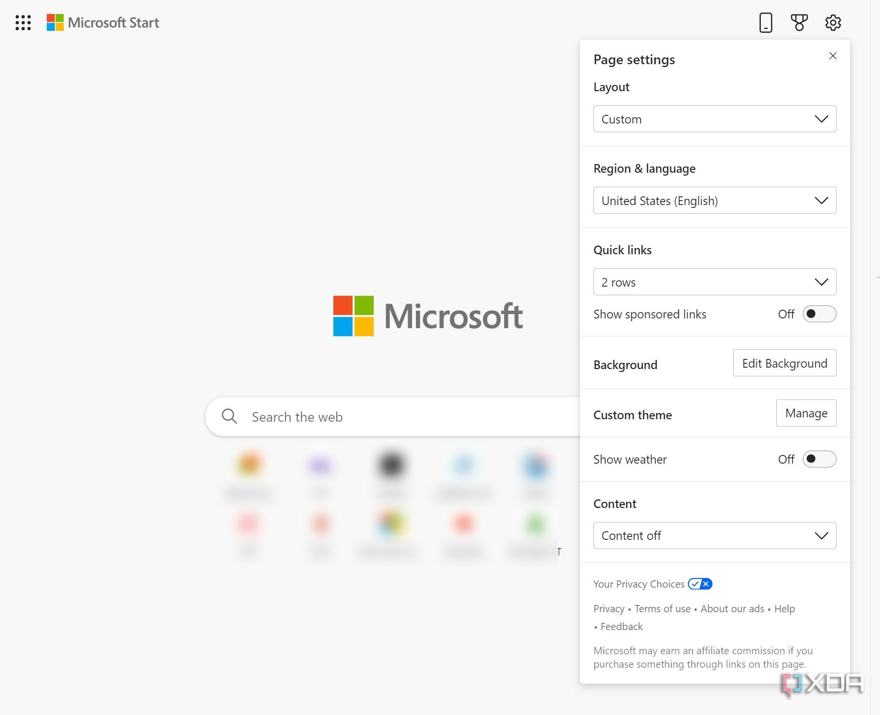Open the mobile phone icon
This screenshot has height=715, width=880.
click(x=766, y=23)
